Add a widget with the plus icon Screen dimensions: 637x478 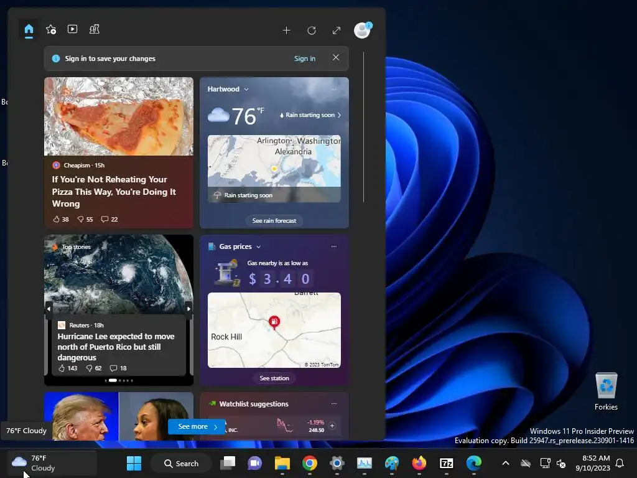pos(286,30)
